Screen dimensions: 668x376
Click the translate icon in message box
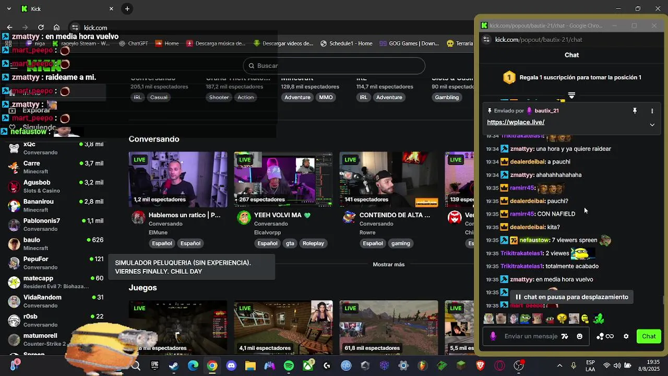[564, 336]
